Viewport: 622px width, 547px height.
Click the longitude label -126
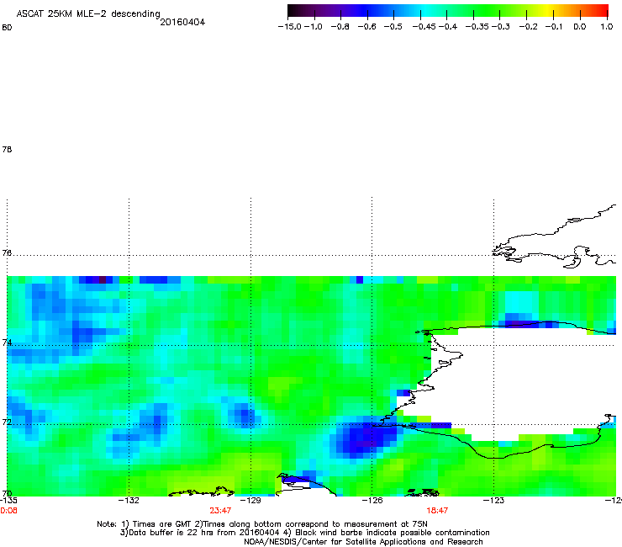372,501
